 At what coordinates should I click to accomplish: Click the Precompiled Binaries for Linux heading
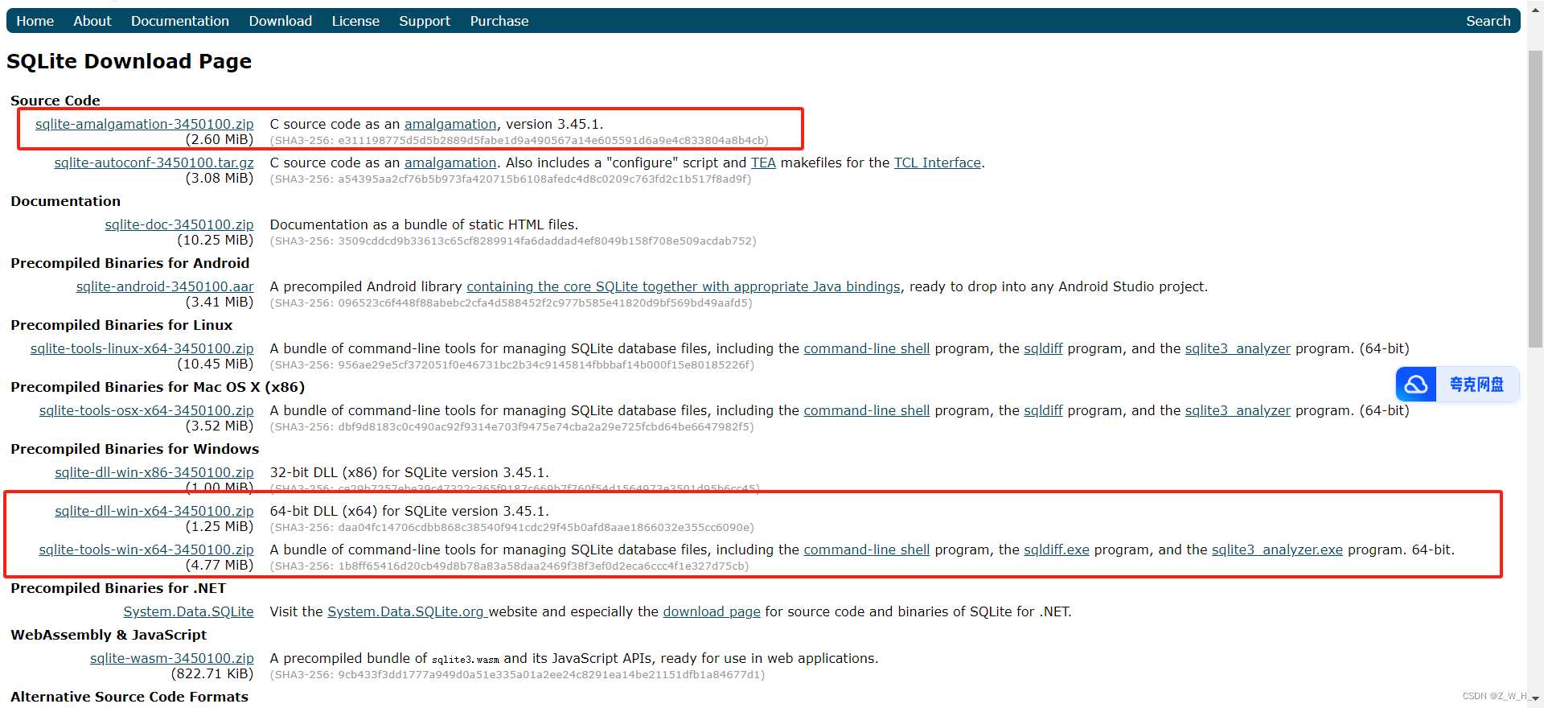(x=121, y=325)
